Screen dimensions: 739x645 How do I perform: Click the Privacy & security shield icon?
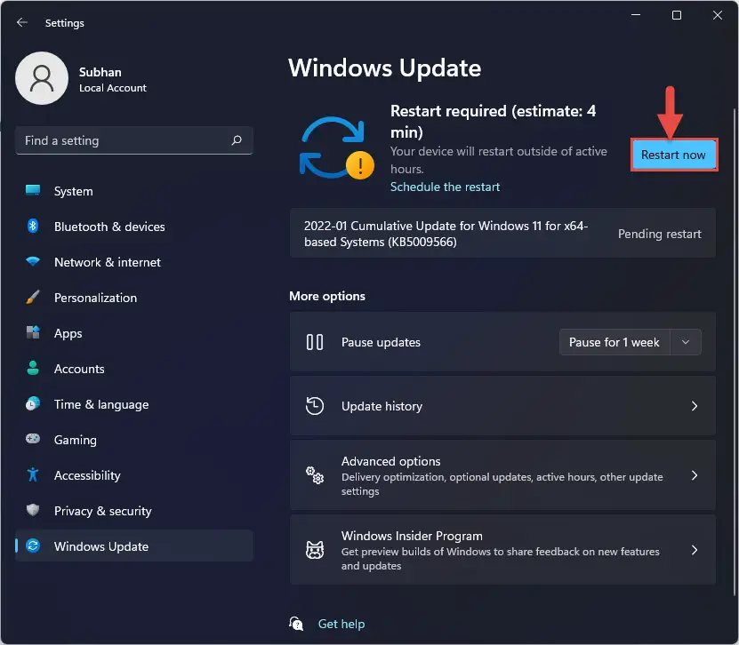tap(33, 510)
